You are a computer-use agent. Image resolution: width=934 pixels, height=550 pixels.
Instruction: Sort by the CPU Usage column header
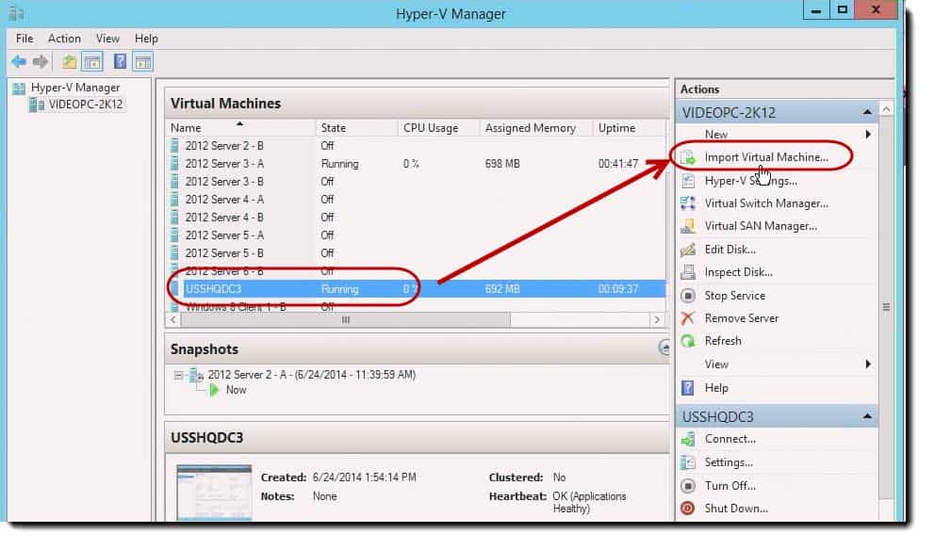[x=438, y=128]
